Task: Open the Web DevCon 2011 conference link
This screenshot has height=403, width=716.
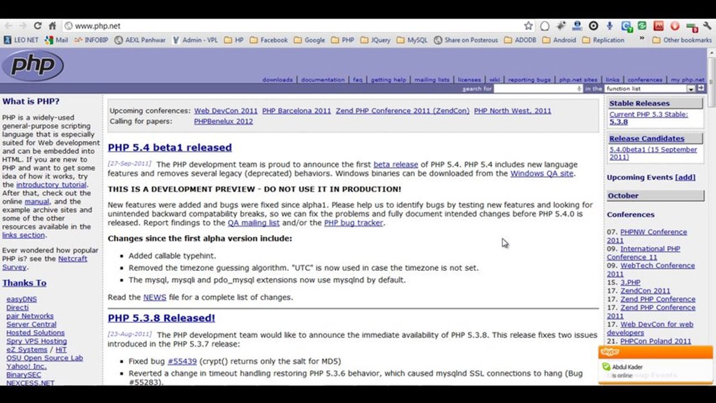Action: [x=226, y=111]
